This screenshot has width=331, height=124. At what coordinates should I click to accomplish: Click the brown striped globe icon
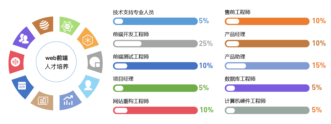(44, 25)
